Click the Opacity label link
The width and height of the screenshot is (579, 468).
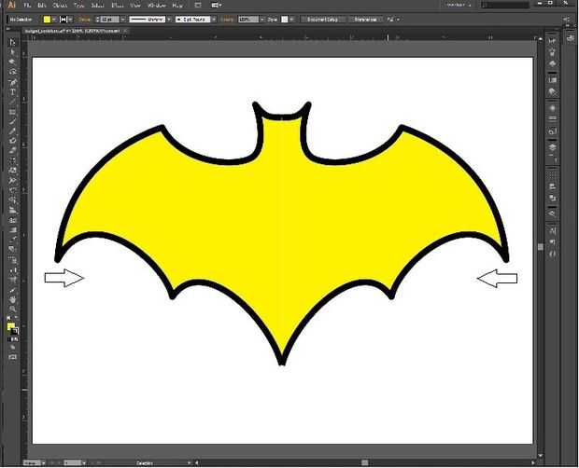(x=227, y=20)
